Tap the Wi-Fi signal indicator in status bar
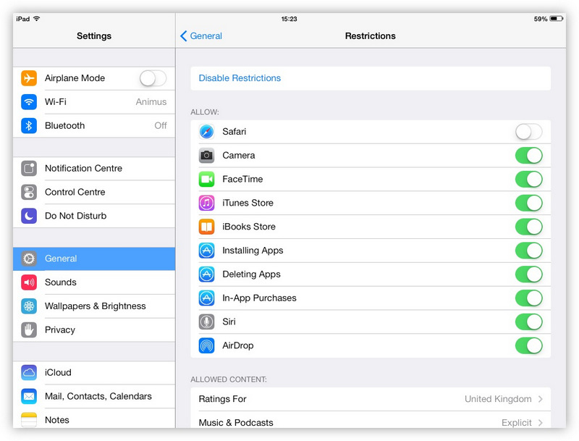Screen dimensions: 579x441 pyautogui.click(x=37, y=19)
